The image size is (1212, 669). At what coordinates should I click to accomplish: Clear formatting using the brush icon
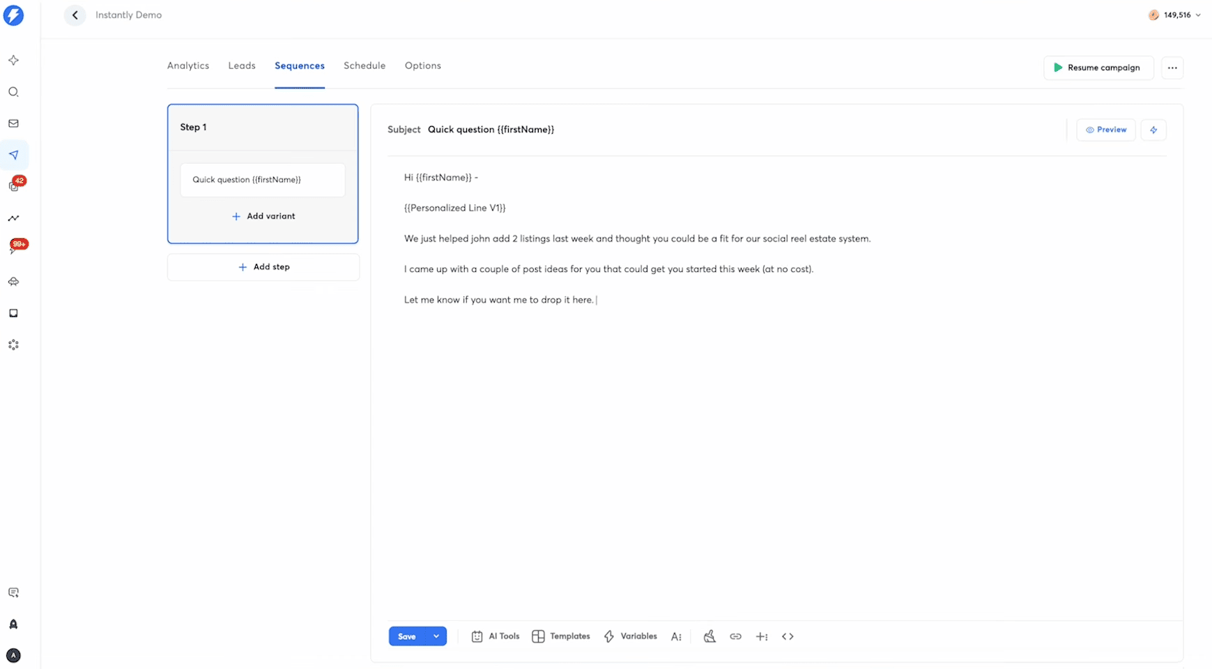pos(709,636)
